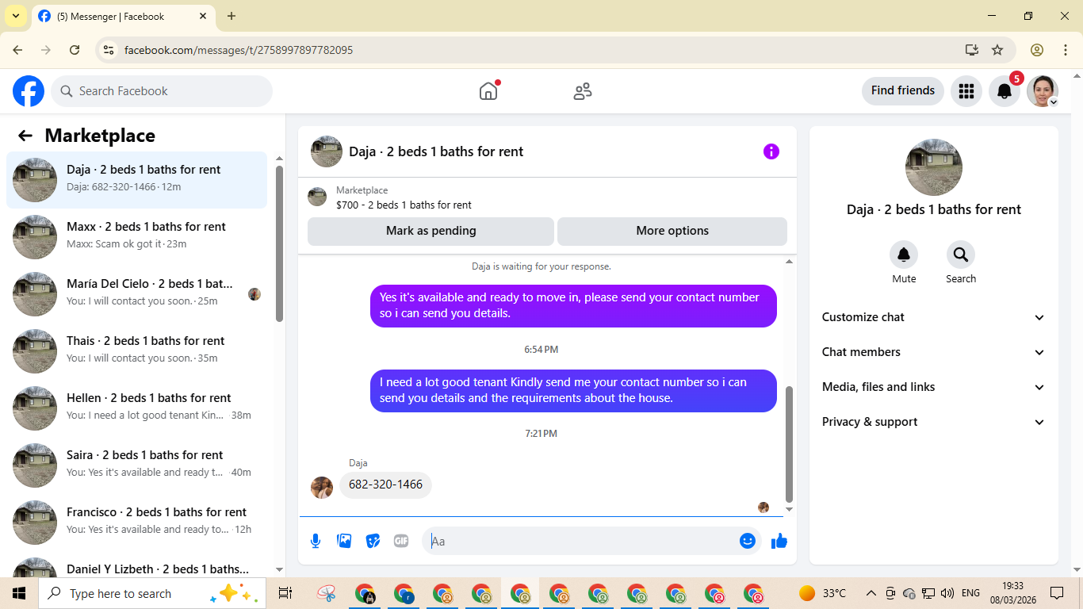
Task: Open volume control in system tray
Action: point(947,593)
